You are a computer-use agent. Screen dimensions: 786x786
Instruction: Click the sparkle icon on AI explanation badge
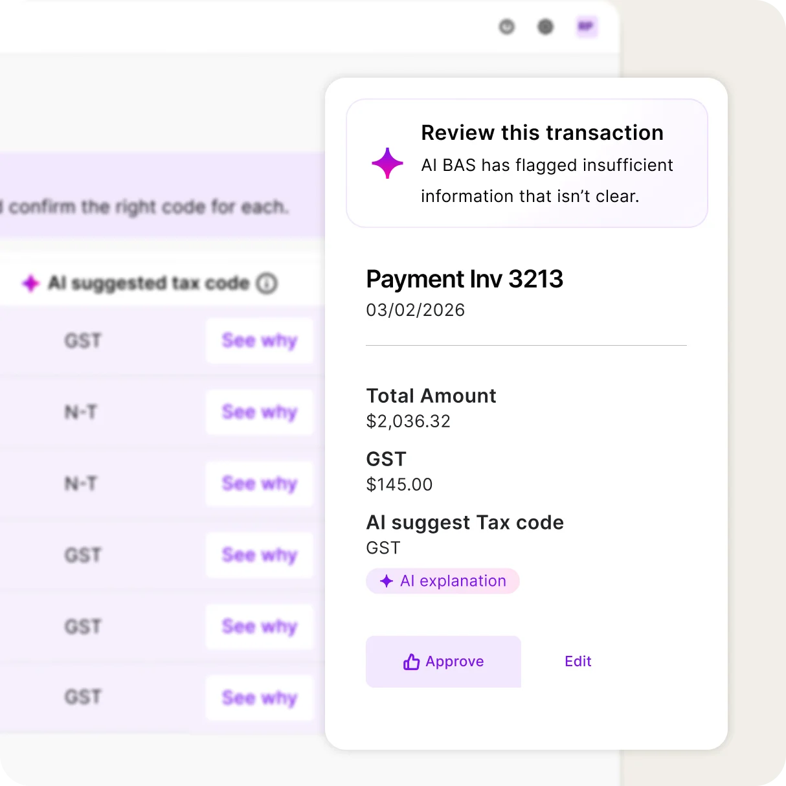[x=387, y=581]
